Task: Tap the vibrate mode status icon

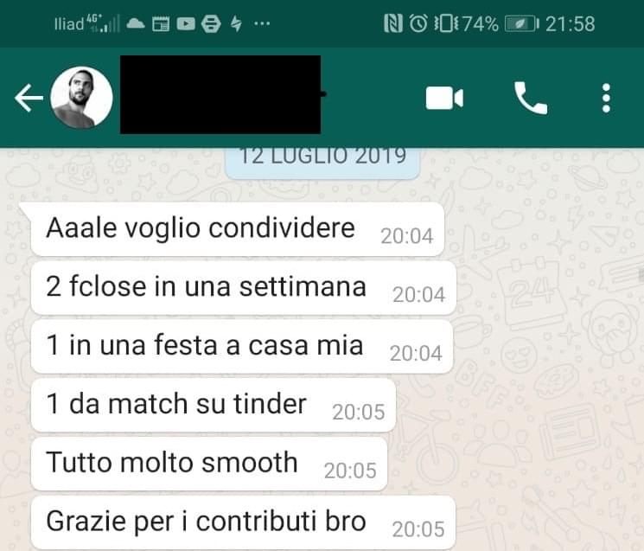Action: coord(446,23)
